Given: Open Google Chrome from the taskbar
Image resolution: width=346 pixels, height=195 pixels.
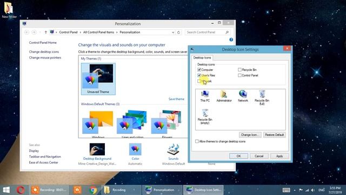Looking at the screenshot, I should coord(93,190).
